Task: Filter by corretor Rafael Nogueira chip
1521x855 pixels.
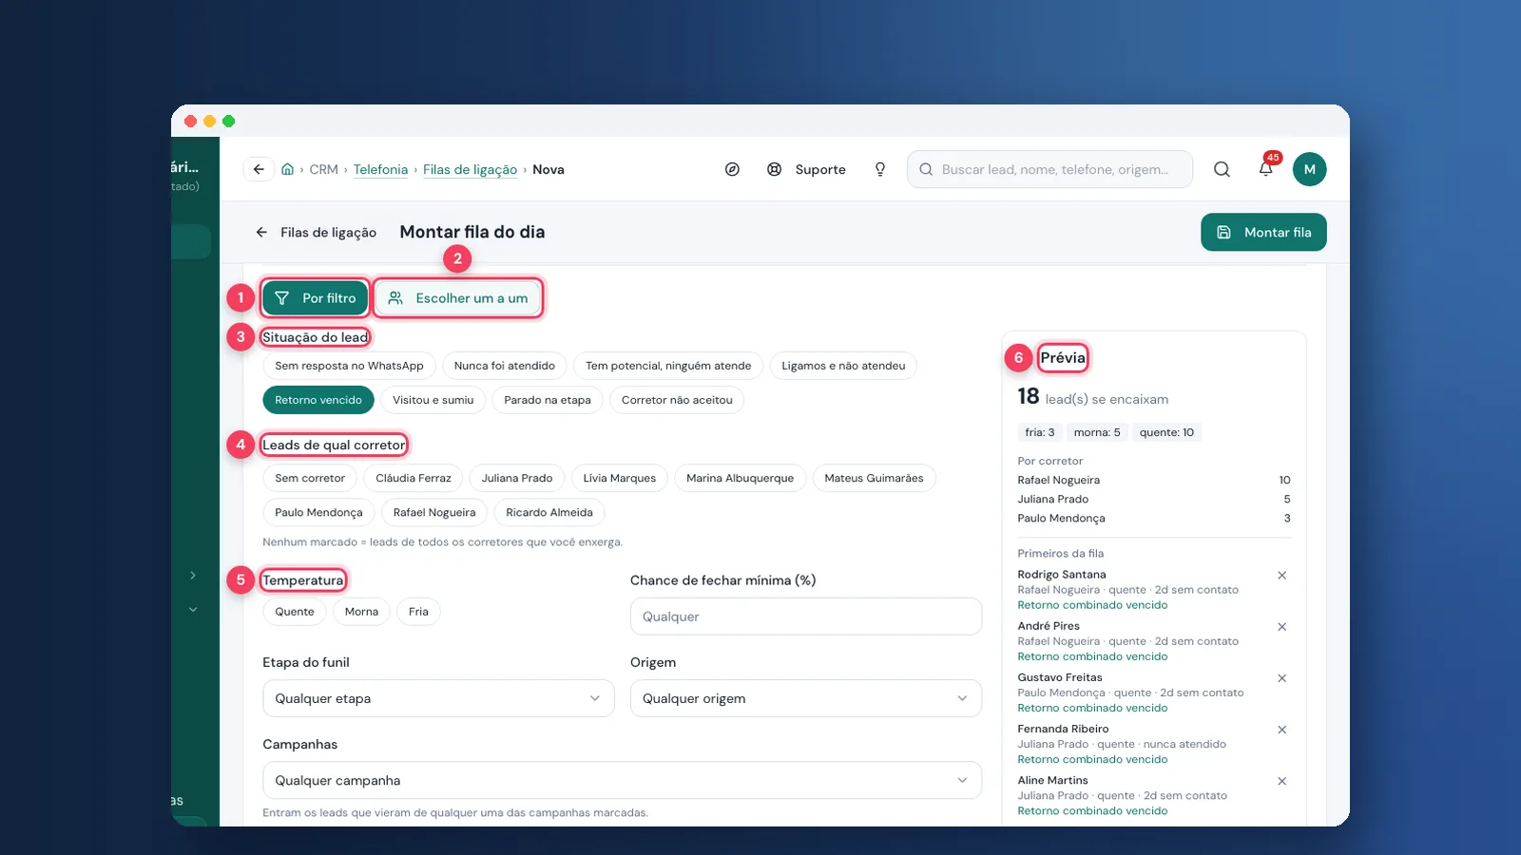Action: [x=434, y=512]
